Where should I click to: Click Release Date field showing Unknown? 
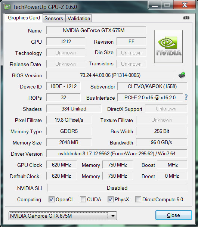click(x=66, y=64)
